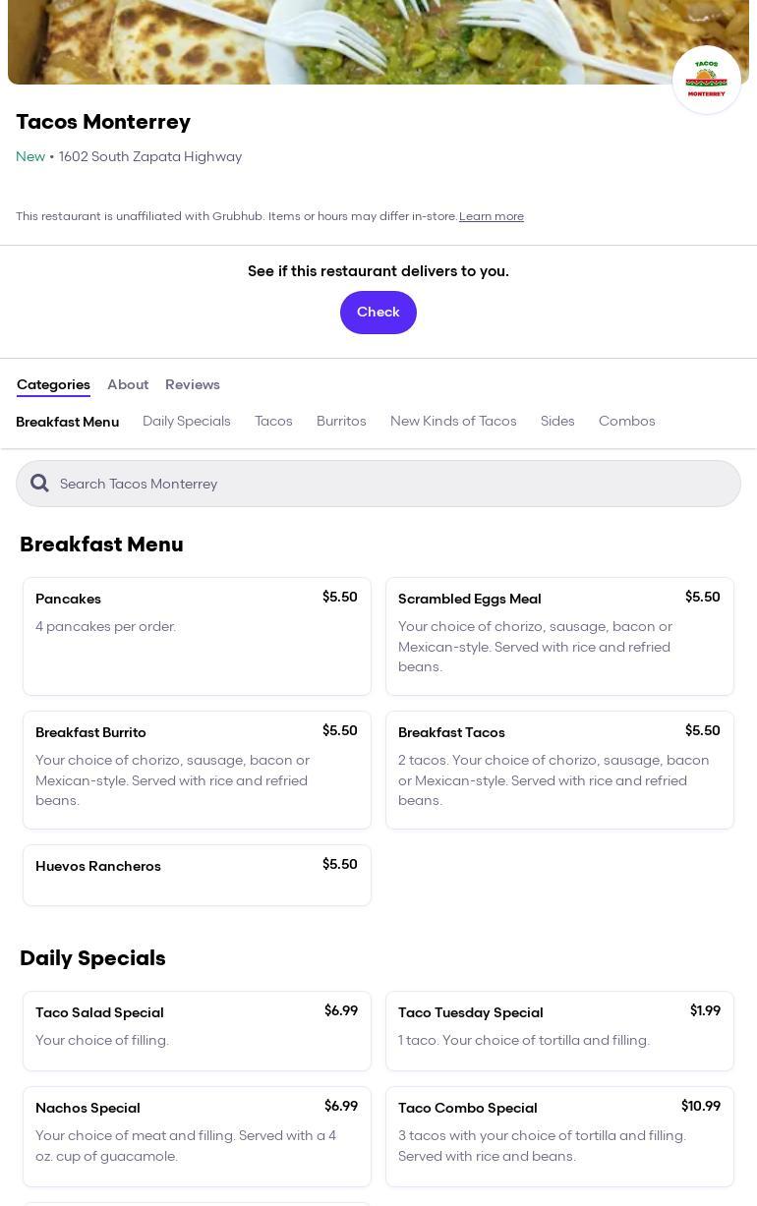Pick the Nachos Special item
Viewport: 757px width, 1206px height.
[x=197, y=1135]
